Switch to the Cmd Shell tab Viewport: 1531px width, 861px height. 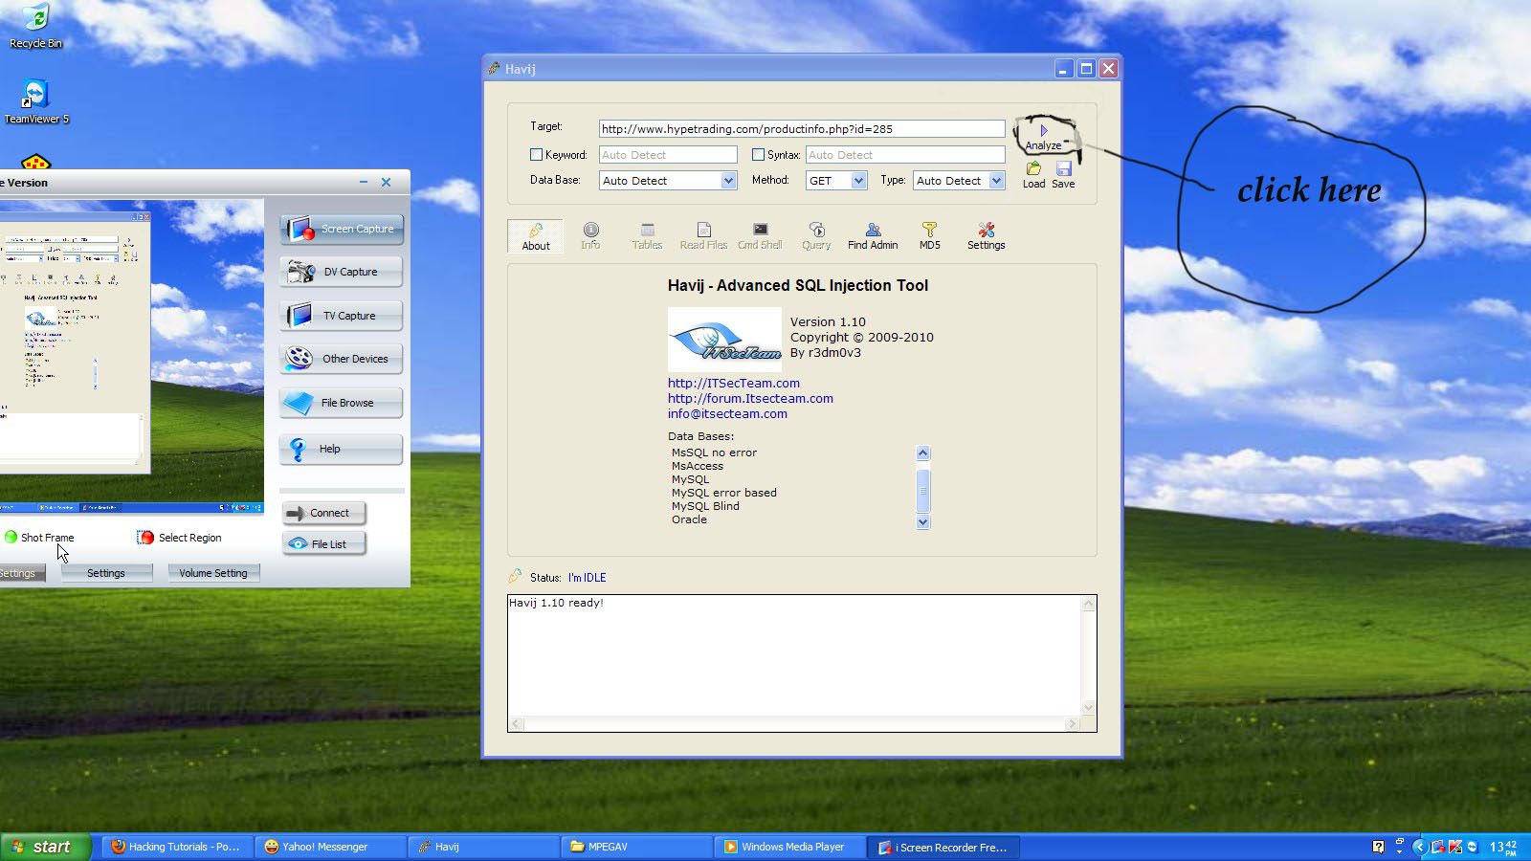(760, 235)
